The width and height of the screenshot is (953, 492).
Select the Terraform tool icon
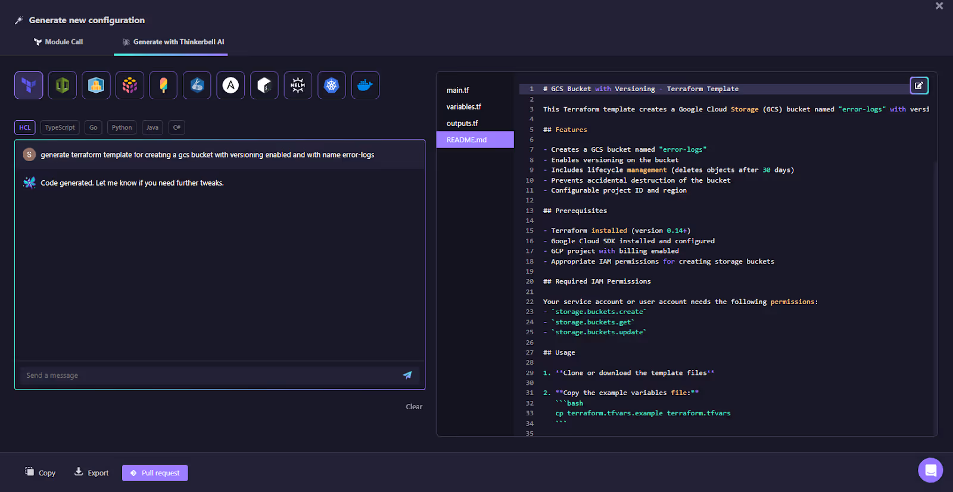[29, 85]
